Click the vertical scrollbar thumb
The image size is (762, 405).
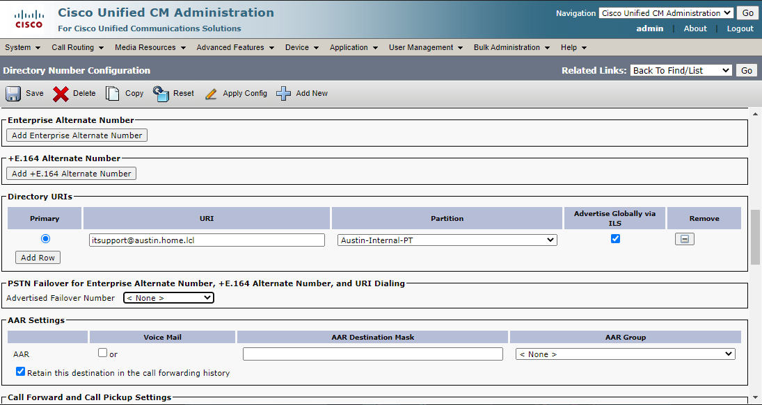click(755, 237)
